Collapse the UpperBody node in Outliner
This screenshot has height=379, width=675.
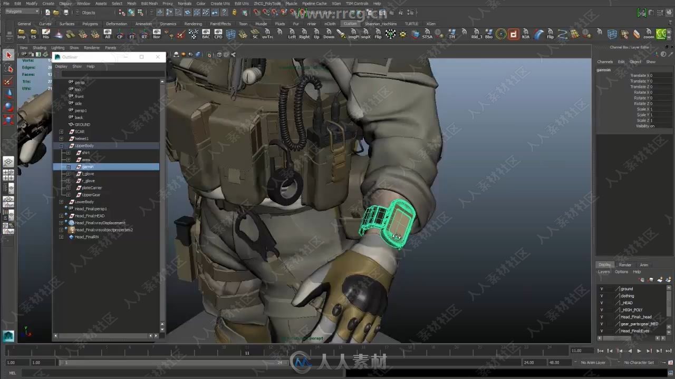[x=61, y=146]
